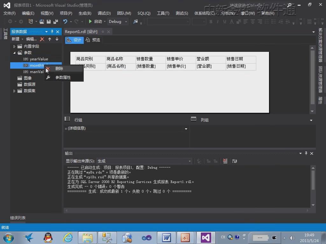The image size is (326, 244).
Task: Open the 错误列表 tab
Action: click(18, 218)
